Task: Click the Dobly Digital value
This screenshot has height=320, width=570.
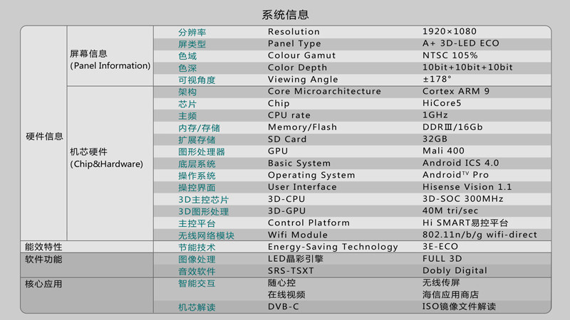Action: point(455,271)
